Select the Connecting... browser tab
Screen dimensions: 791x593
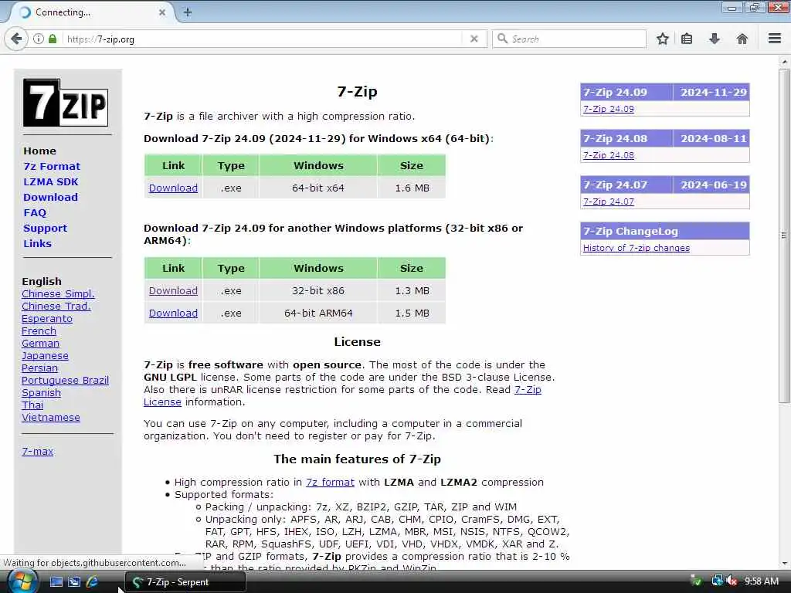click(91, 12)
